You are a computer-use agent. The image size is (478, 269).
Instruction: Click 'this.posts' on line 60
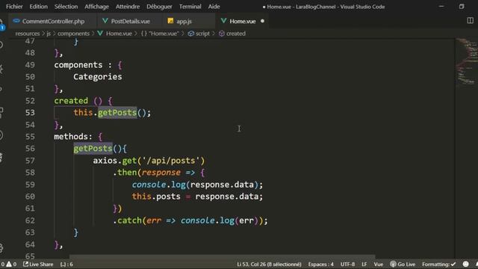[156, 197]
